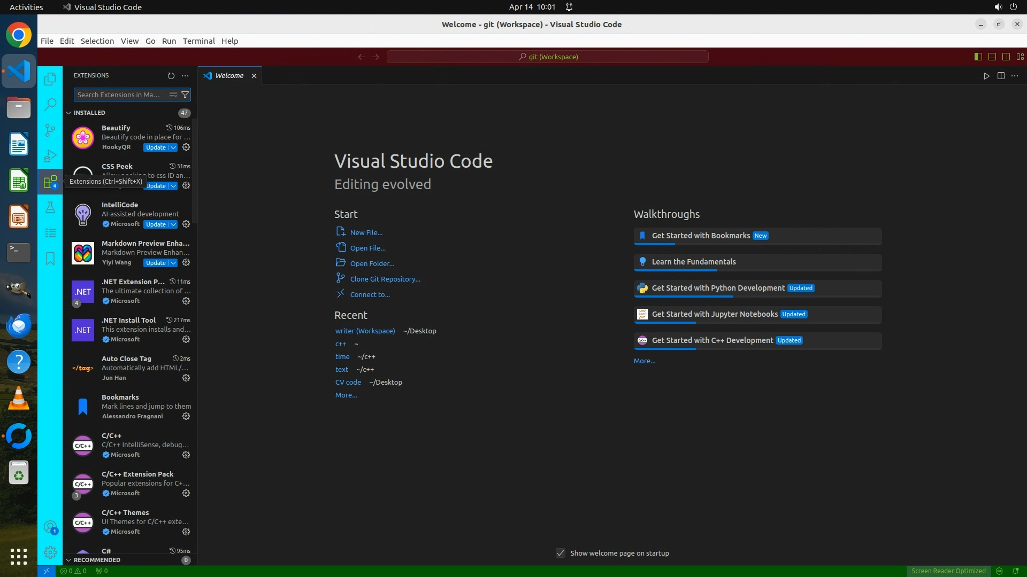Click the Search Extensions input field

(120, 95)
